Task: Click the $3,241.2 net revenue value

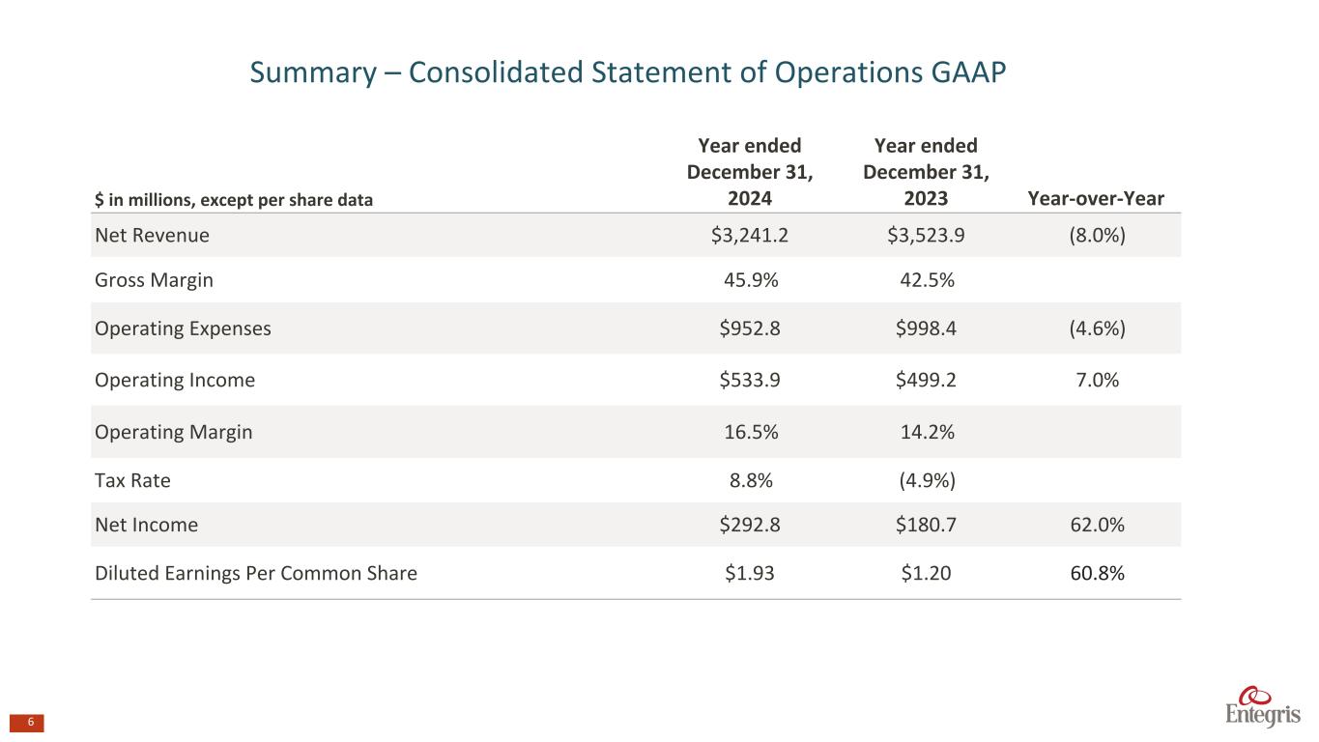Action: pos(750,235)
